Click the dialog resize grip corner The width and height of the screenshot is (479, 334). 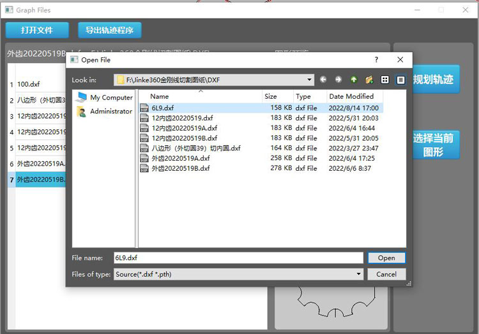click(409, 284)
